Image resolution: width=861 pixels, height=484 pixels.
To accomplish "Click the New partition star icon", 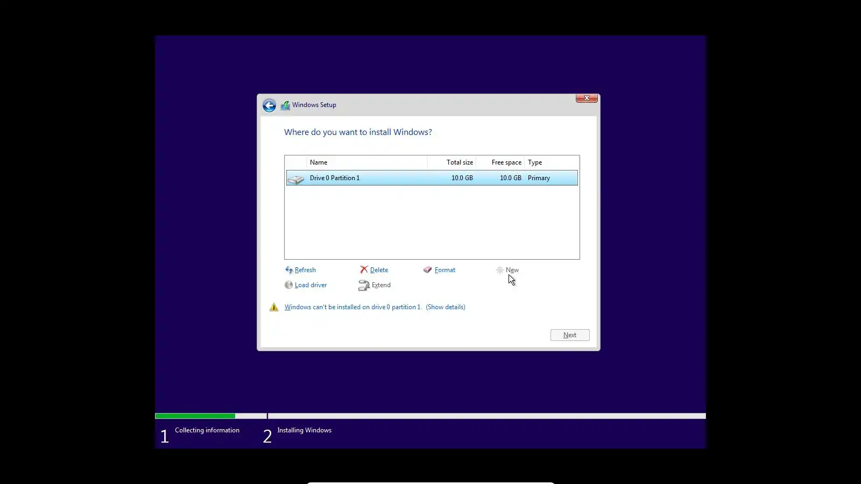I will [500, 270].
